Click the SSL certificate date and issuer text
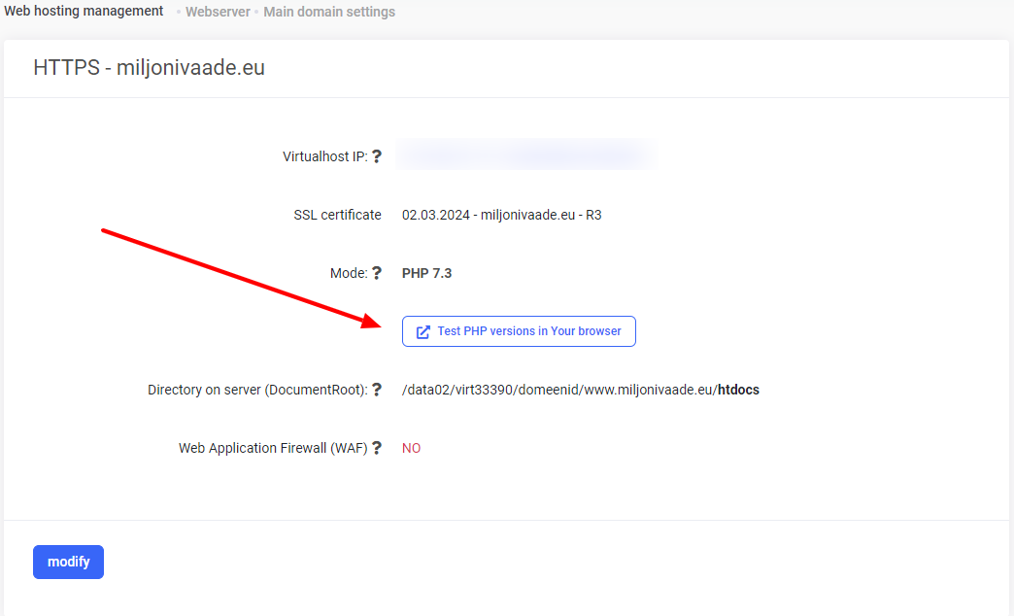 pyautogui.click(x=501, y=215)
